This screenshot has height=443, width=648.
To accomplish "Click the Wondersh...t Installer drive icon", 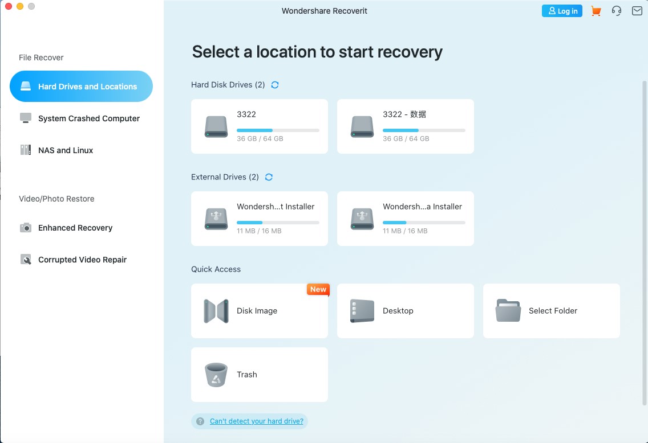I will coord(216,219).
